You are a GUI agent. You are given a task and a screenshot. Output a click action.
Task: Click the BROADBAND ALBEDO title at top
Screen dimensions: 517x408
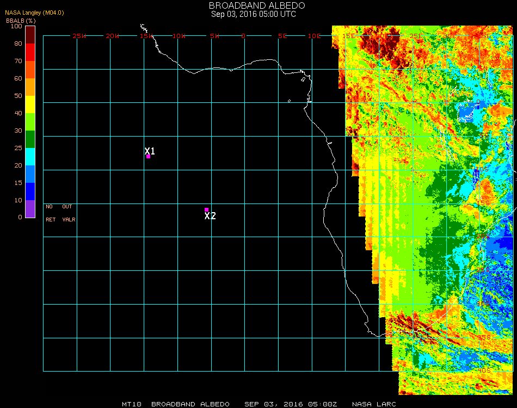tap(254, 5)
